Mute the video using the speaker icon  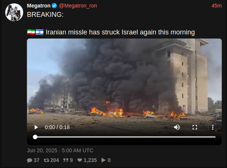pyautogui.click(x=177, y=127)
